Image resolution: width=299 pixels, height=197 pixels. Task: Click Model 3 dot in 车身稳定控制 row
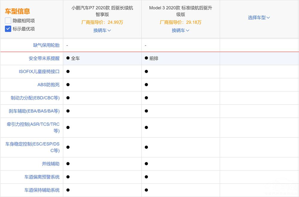[x=146, y=147]
